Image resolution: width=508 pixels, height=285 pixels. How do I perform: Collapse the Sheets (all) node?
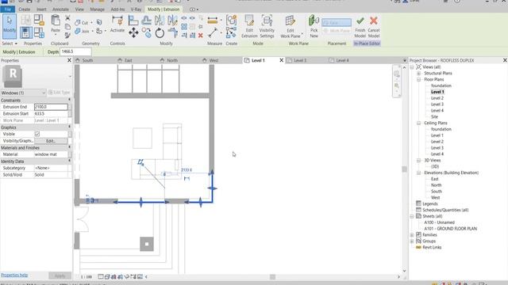pyautogui.click(x=412, y=216)
